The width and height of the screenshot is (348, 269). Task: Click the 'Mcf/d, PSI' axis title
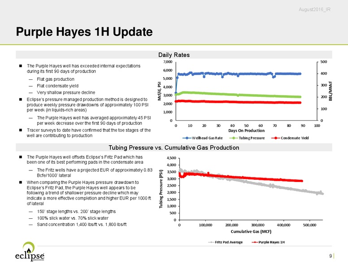point(159,91)
